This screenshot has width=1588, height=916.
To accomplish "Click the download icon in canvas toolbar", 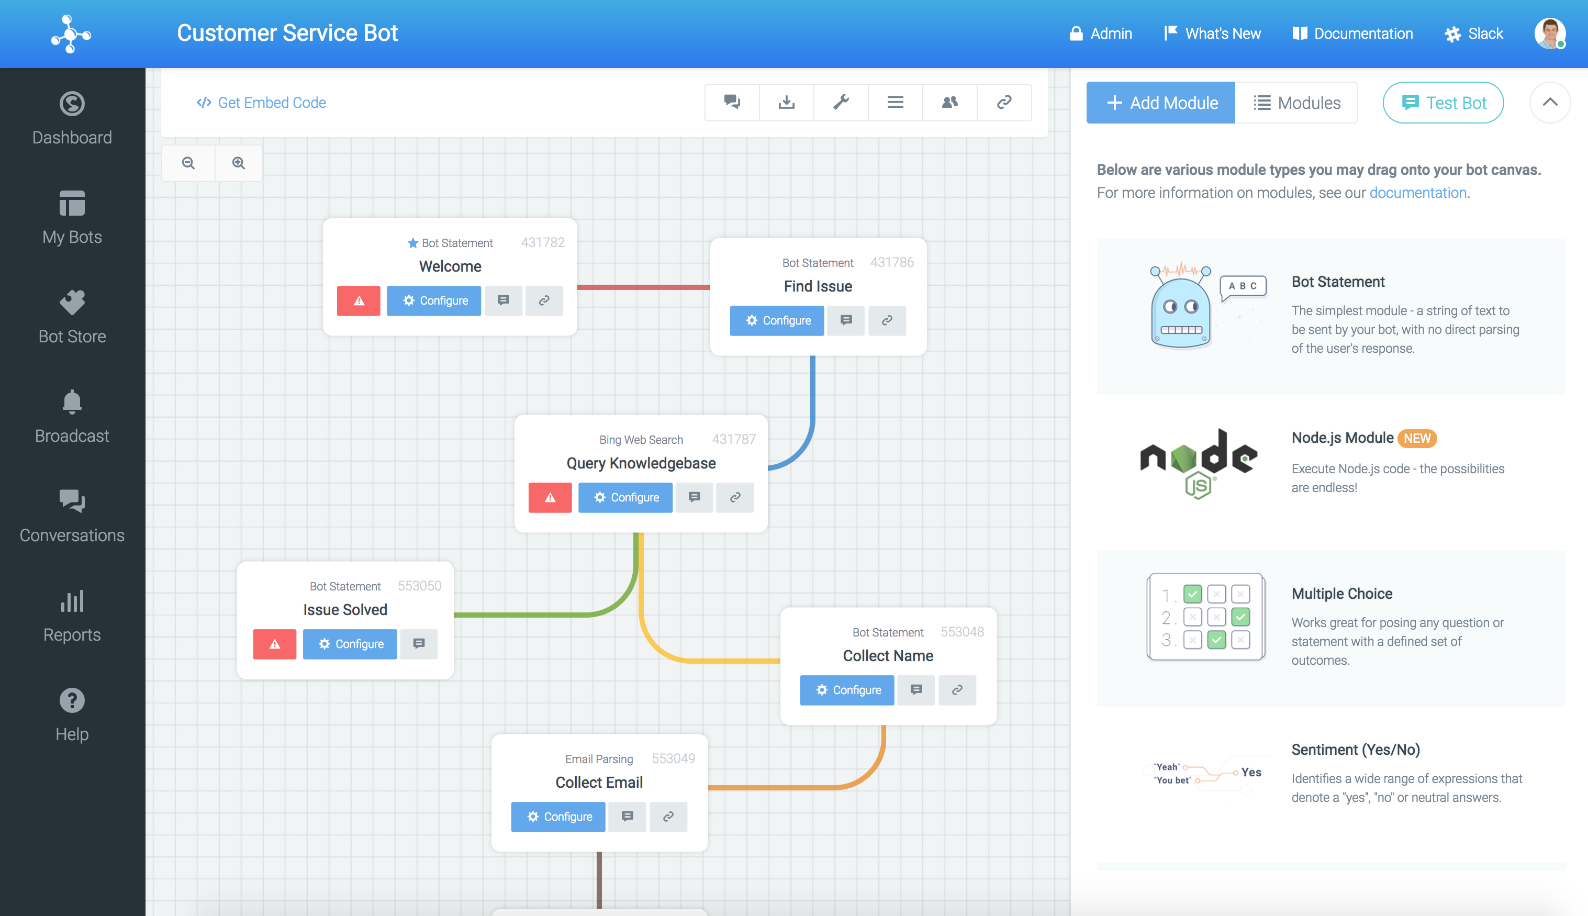I will pyautogui.click(x=786, y=102).
